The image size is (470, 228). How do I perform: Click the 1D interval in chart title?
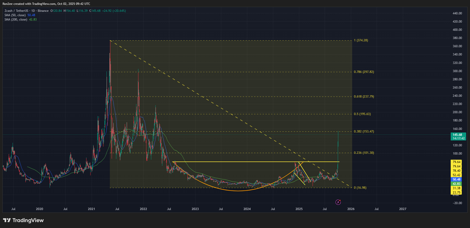pyautogui.click(x=33, y=11)
